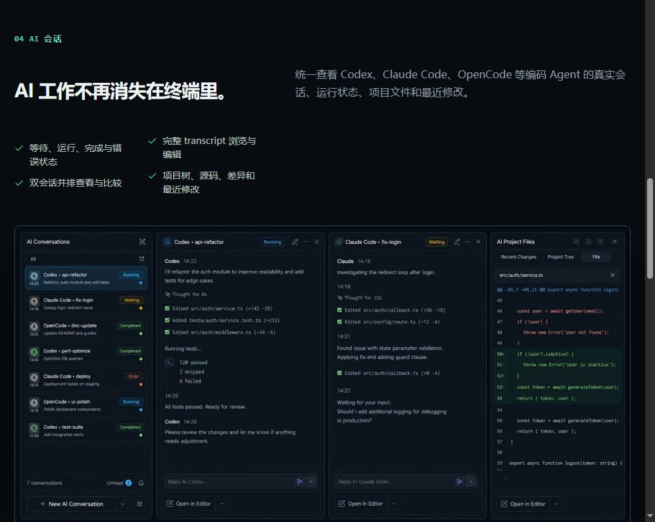Screen dimensions: 655x522
Task: Select the Codex • perf-optimize conversation row
Action: pos(86,354)
